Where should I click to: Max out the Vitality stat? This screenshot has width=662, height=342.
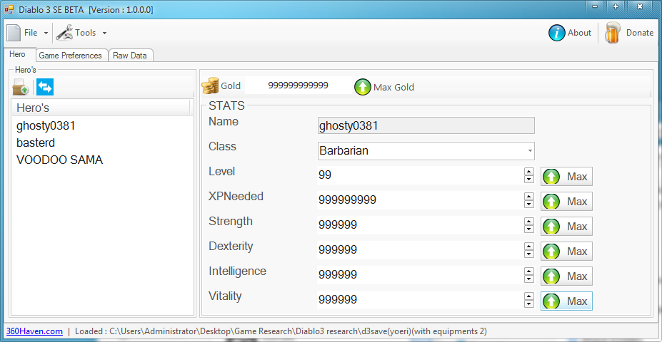566,301
